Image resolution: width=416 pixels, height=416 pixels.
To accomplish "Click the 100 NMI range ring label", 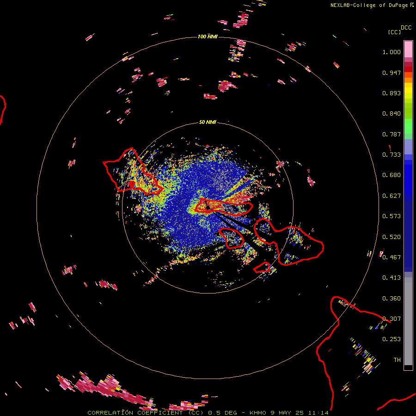I will (208, 37).
